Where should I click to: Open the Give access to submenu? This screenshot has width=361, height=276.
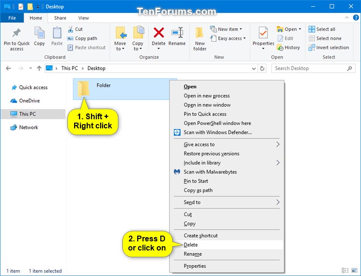(227, 144)
